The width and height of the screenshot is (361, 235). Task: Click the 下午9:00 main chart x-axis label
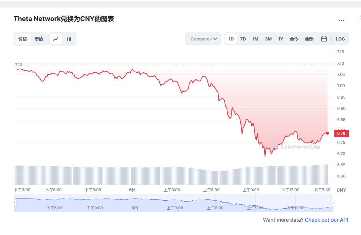tap(93, 190)
